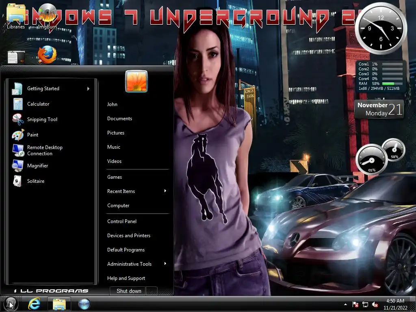Click the Calculator icon in Start menu

pyautogui.click(x=18, y=104)
